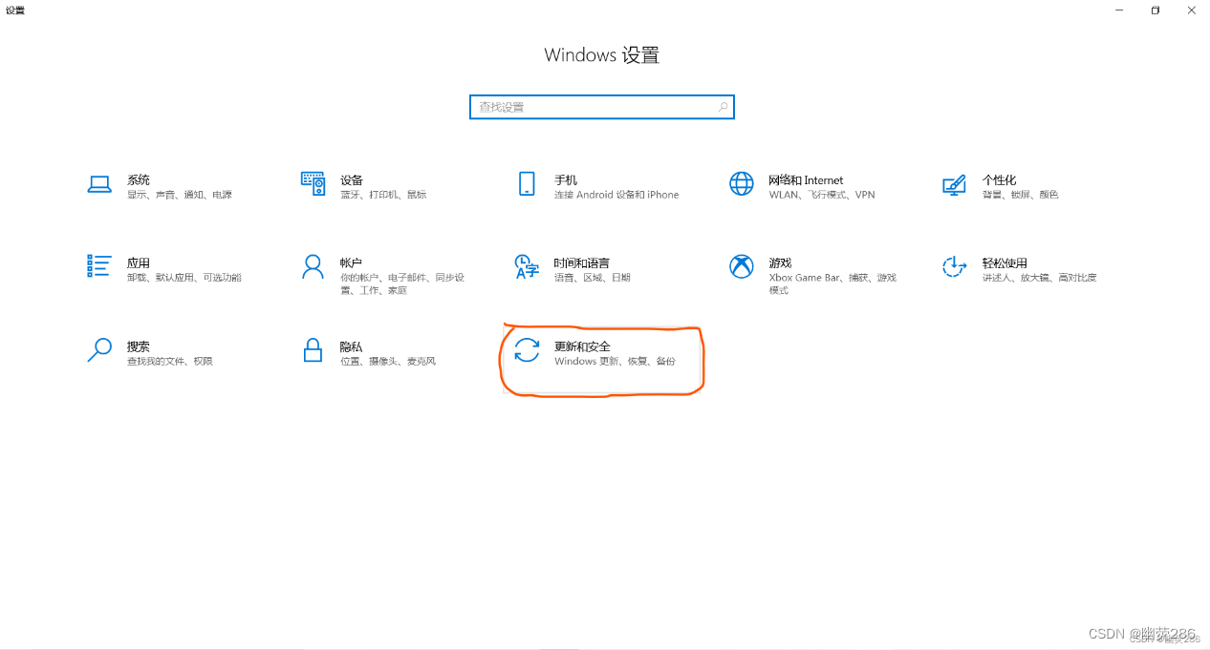Select the 轻松使用 category title
This screenshot has width=1210, height=650.
point(1005,262)
